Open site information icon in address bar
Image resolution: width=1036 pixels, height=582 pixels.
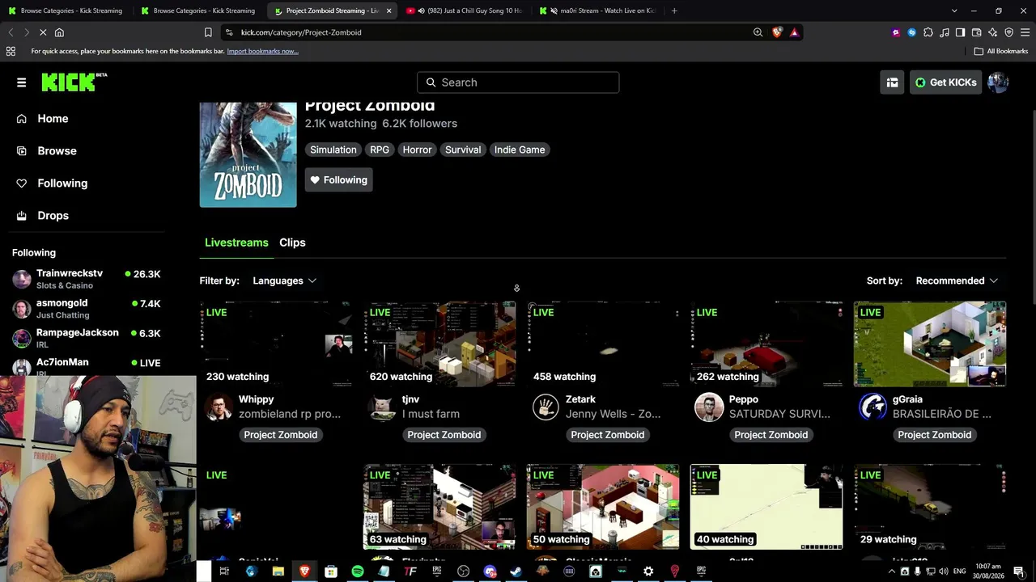(x=229, y=32)
